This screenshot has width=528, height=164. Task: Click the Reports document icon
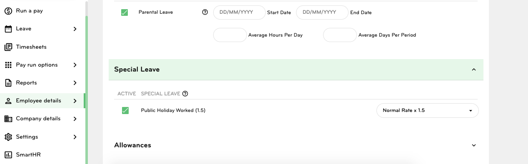pos(8,83)
